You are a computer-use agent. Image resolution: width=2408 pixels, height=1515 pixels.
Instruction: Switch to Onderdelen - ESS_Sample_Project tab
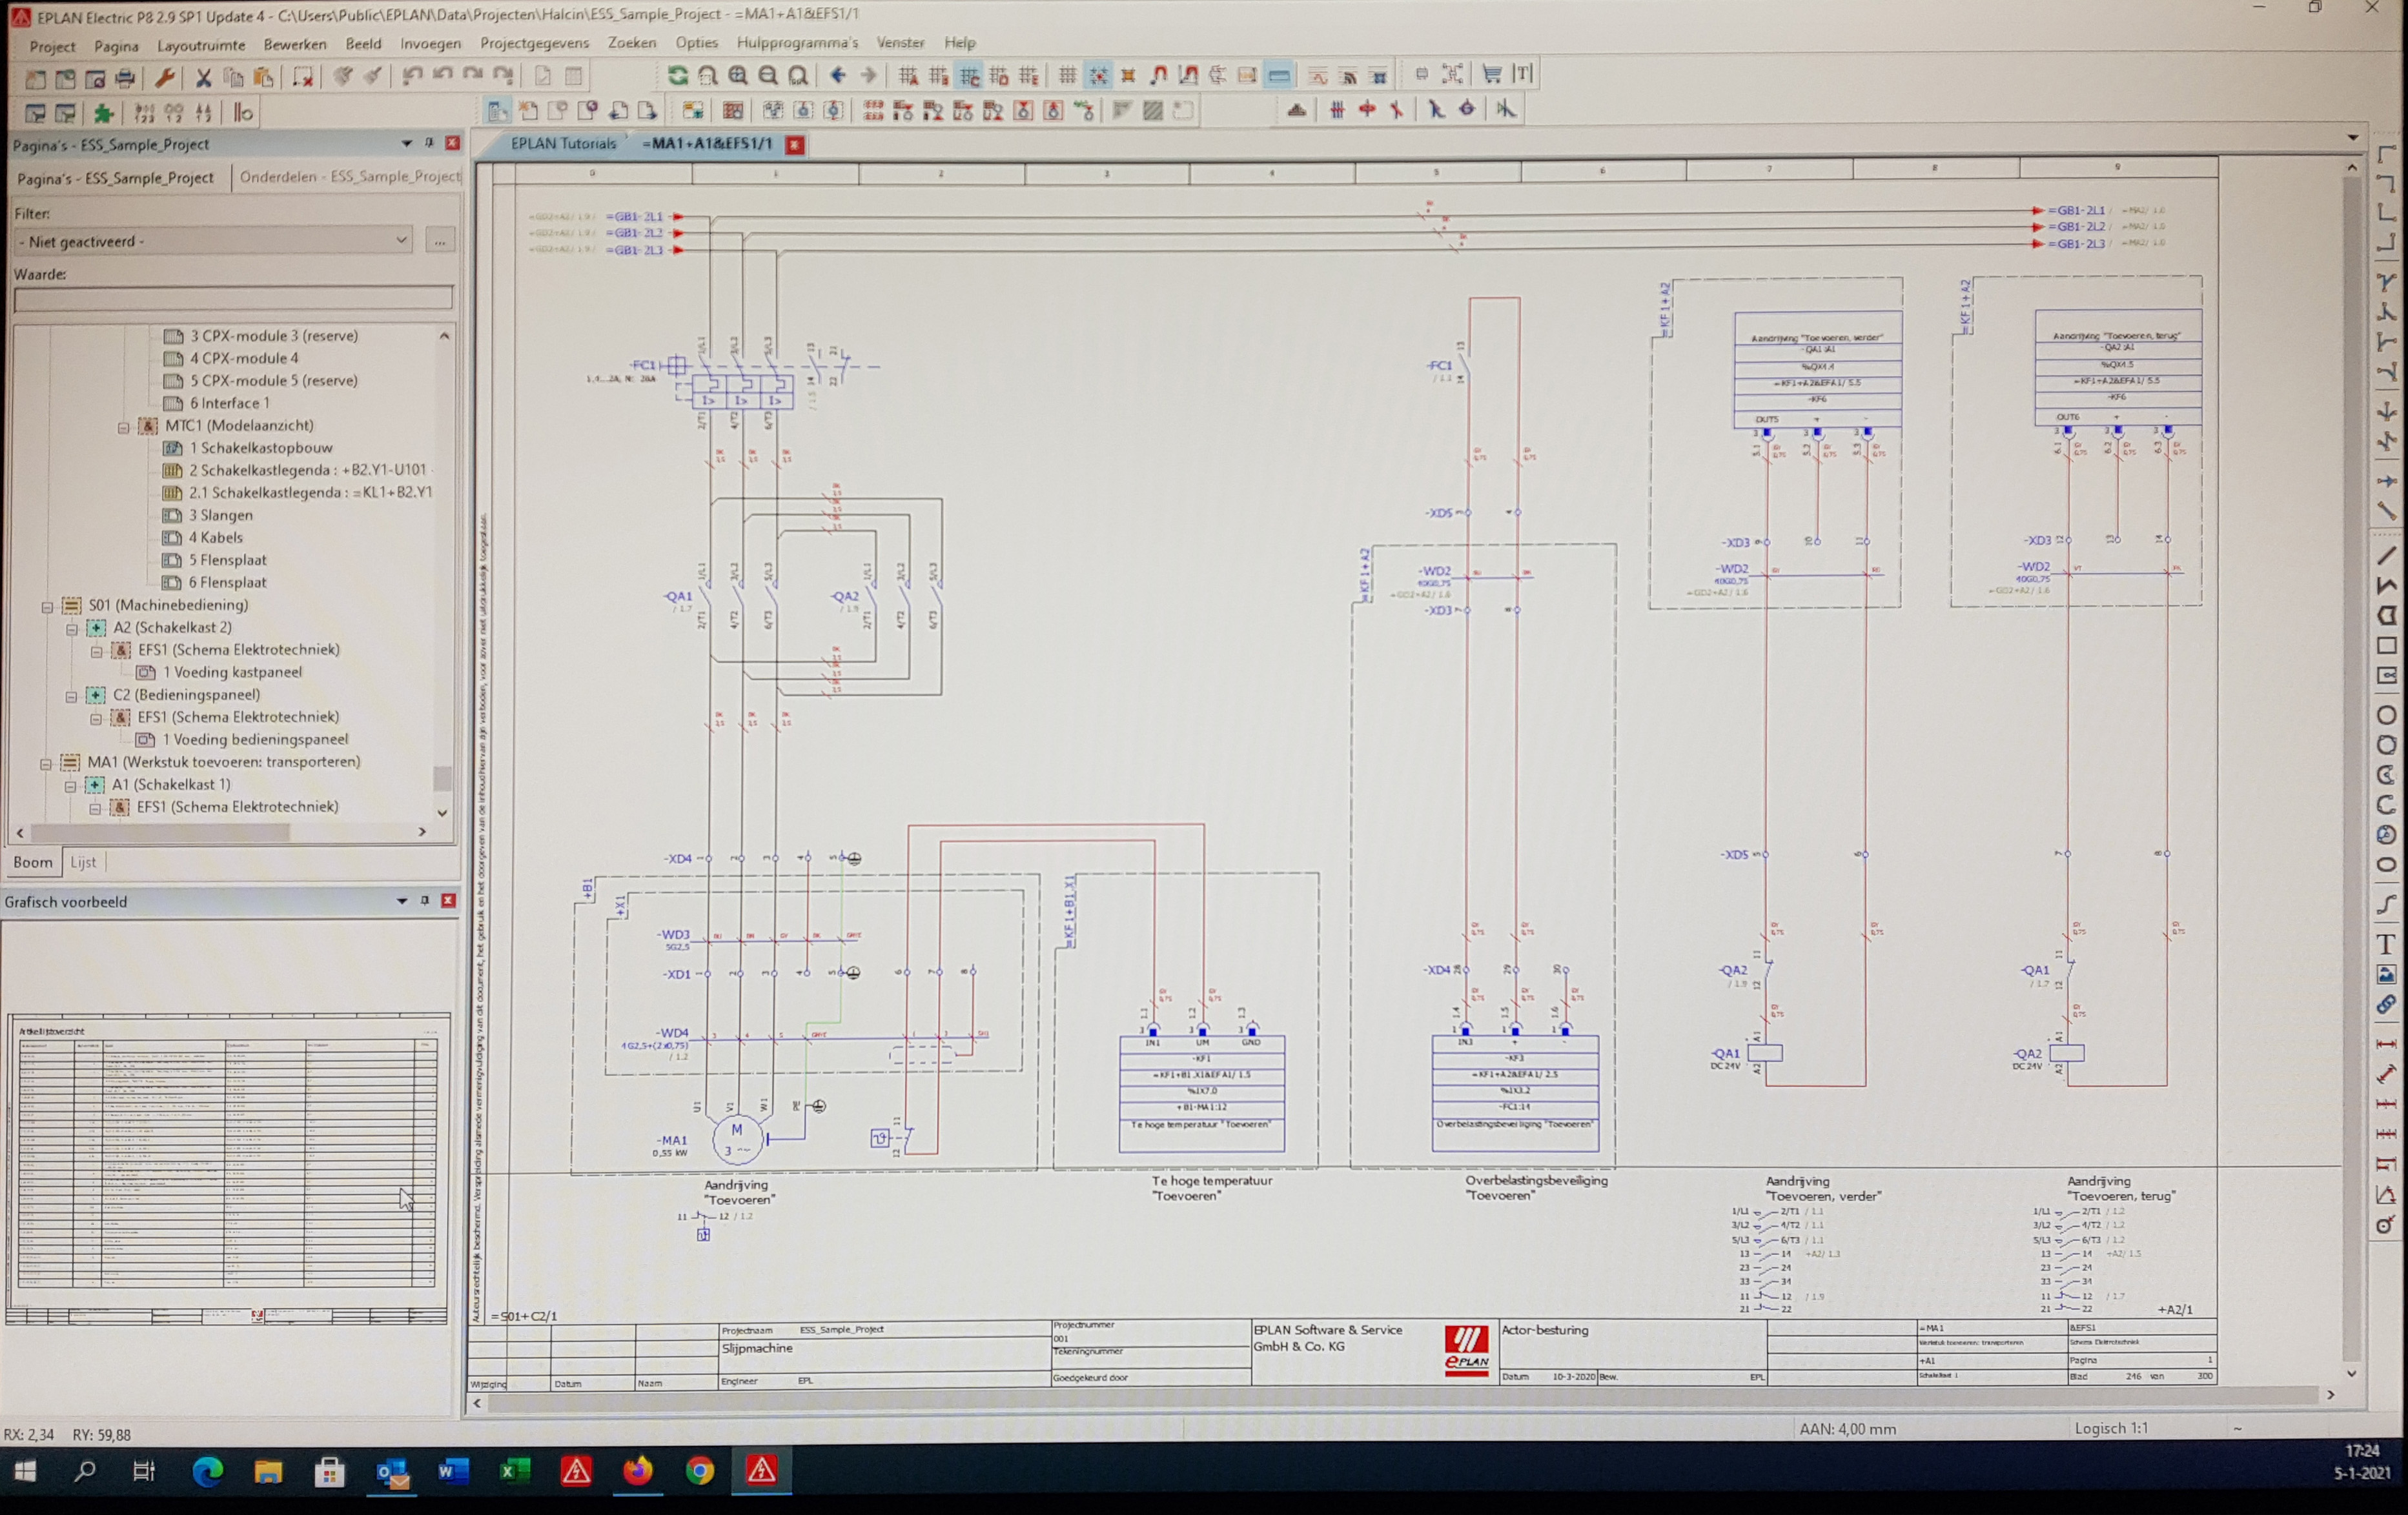pos(350,177)
